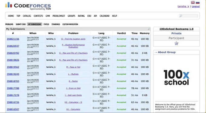Switch site language to Russian flag

198,2
